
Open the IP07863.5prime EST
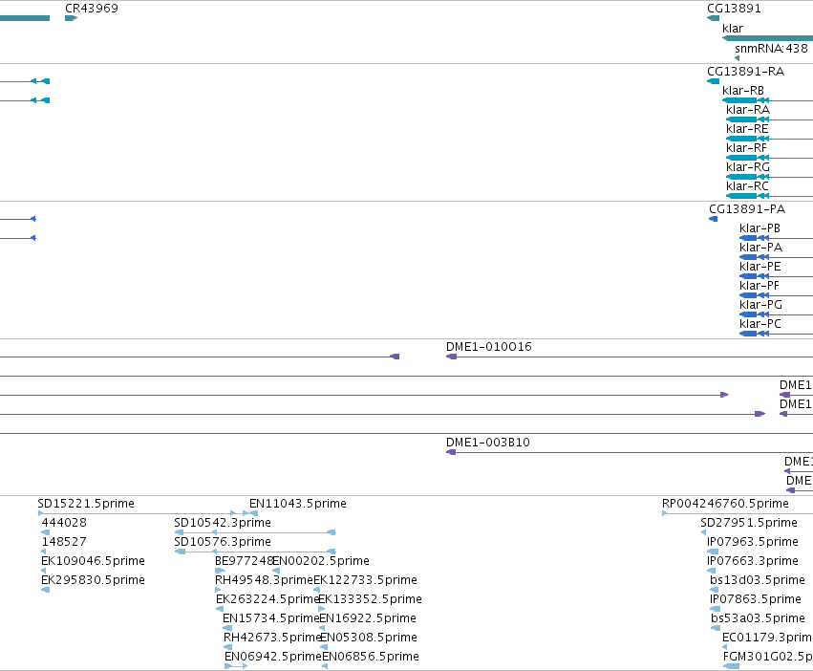pos(756,599)
